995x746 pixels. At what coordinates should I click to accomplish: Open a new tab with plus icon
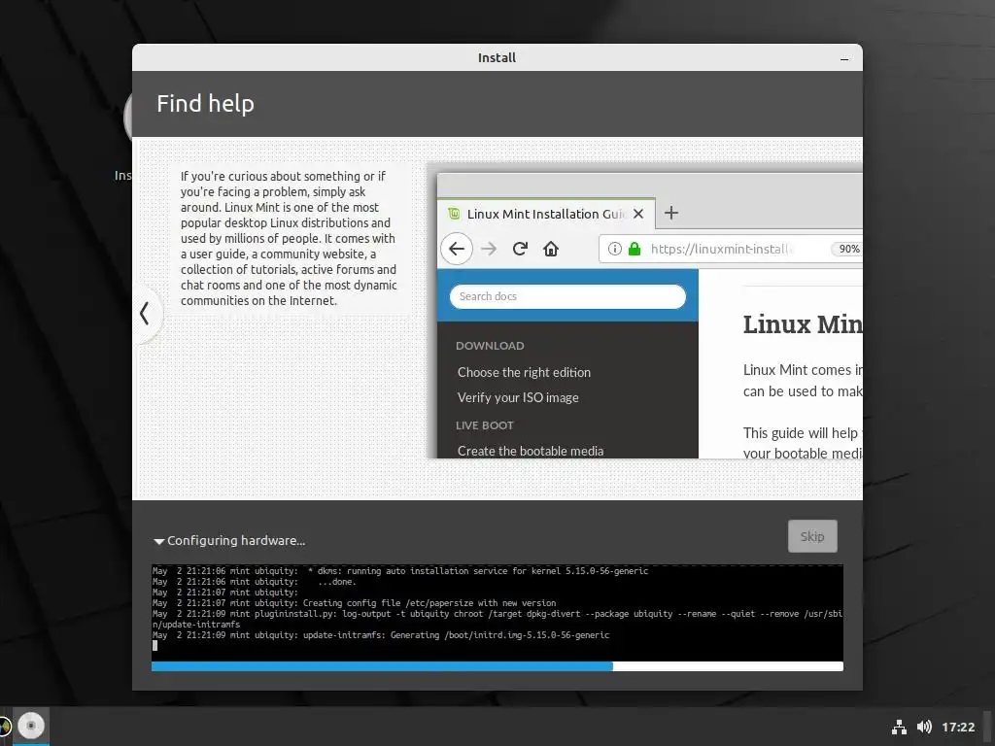(x=671, y=213)
